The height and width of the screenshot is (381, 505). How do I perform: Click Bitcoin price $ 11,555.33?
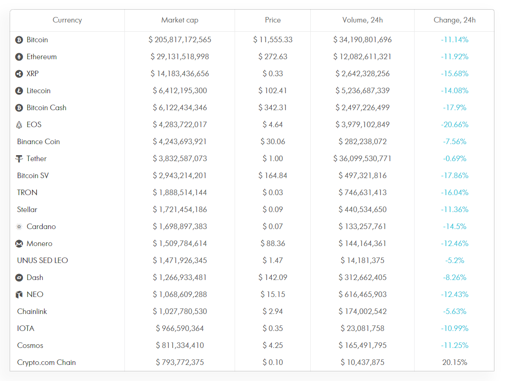(x=273, y=40)
